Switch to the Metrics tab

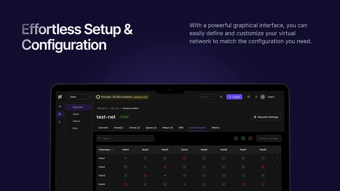[215, 128]
